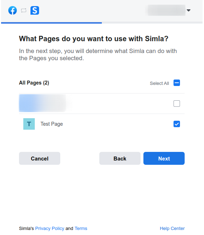Screen dimensions: 204x235
Task: Click the blue step progress bar
Action: tap(52, 23)
